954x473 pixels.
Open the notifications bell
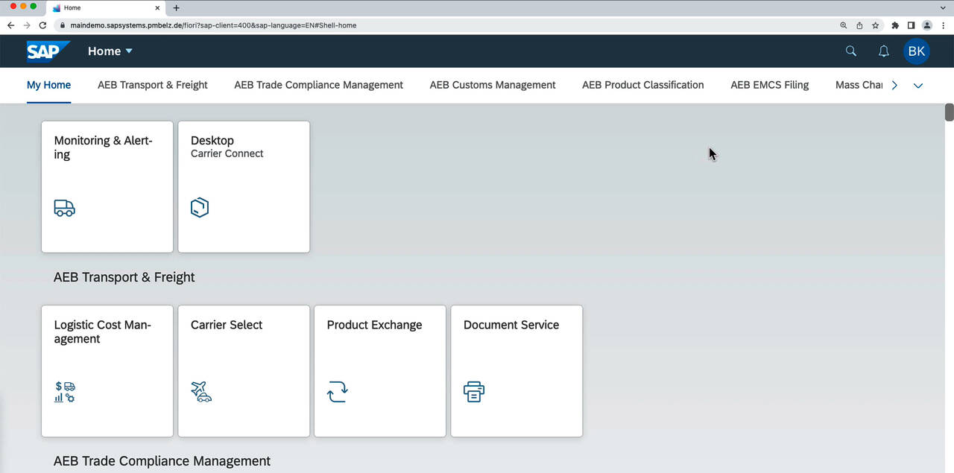pos(884,51)
